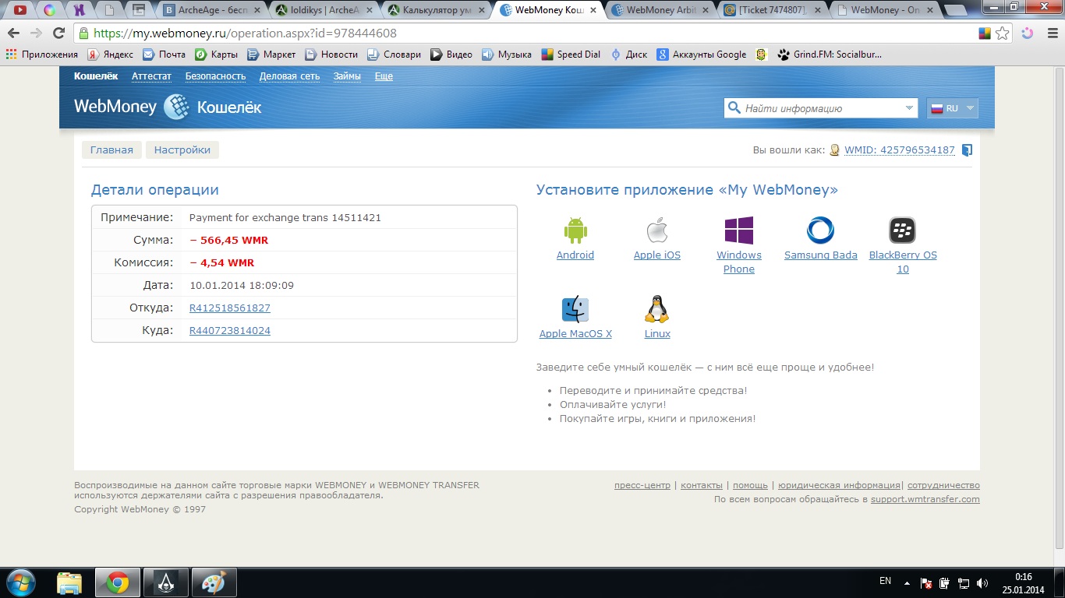Bookmark this page with star icon

pyautogui.click(x=1003, y=33)
